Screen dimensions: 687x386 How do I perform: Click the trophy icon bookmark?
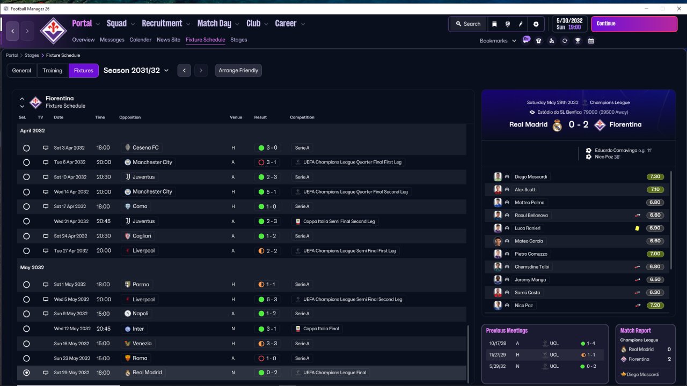tap(578, 41)
